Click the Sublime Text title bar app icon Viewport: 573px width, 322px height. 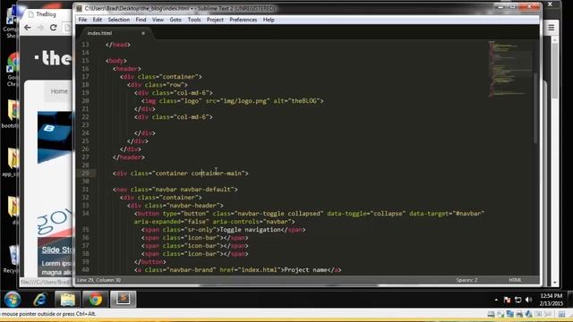(79, 8)
